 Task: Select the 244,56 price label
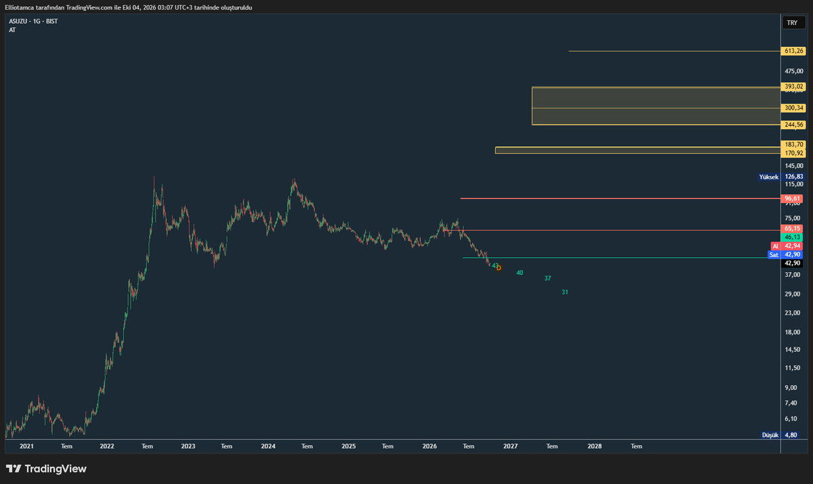pos(793,125)
